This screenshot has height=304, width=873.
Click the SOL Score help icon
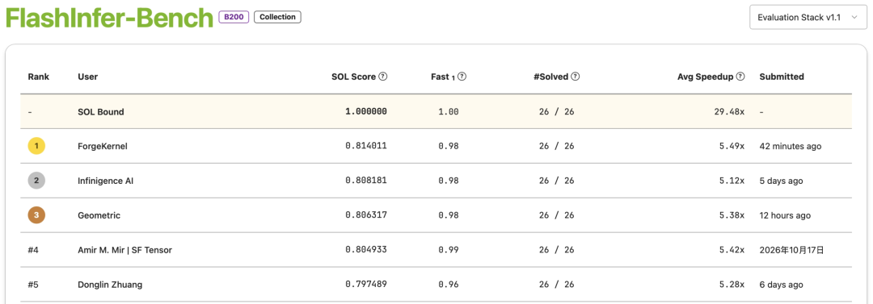point(382,77)
